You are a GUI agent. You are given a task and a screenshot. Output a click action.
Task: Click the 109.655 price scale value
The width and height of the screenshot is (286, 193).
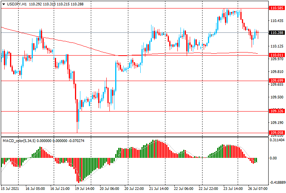(277, 85)
